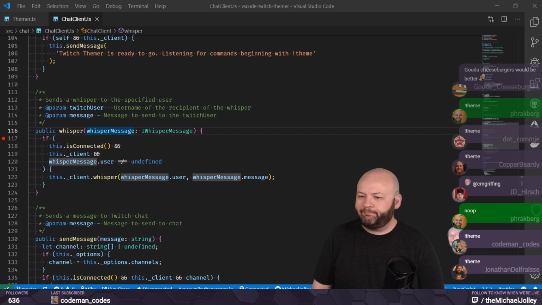
Task: Click '@param twitchUser' in the comment
Action: coord(74,108)
